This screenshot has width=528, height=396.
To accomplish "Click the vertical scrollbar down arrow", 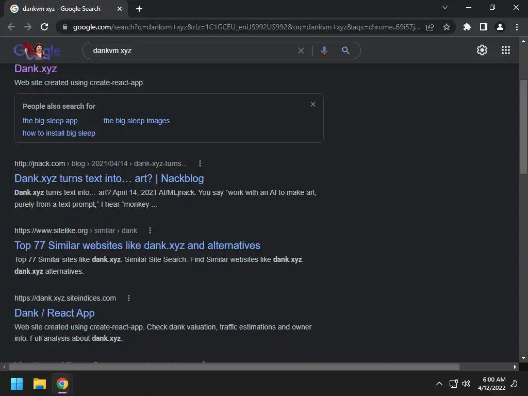I will pos(523,358).
